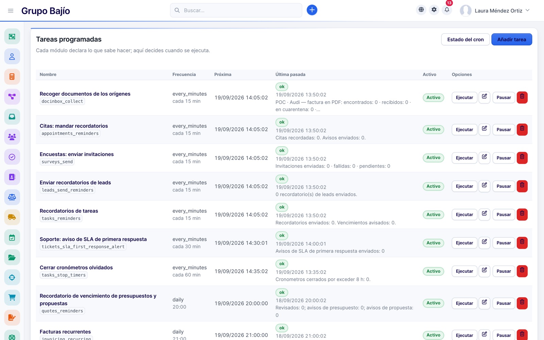Delete the tasks_stop_timers task with trash icon

[x=522, y=271]
